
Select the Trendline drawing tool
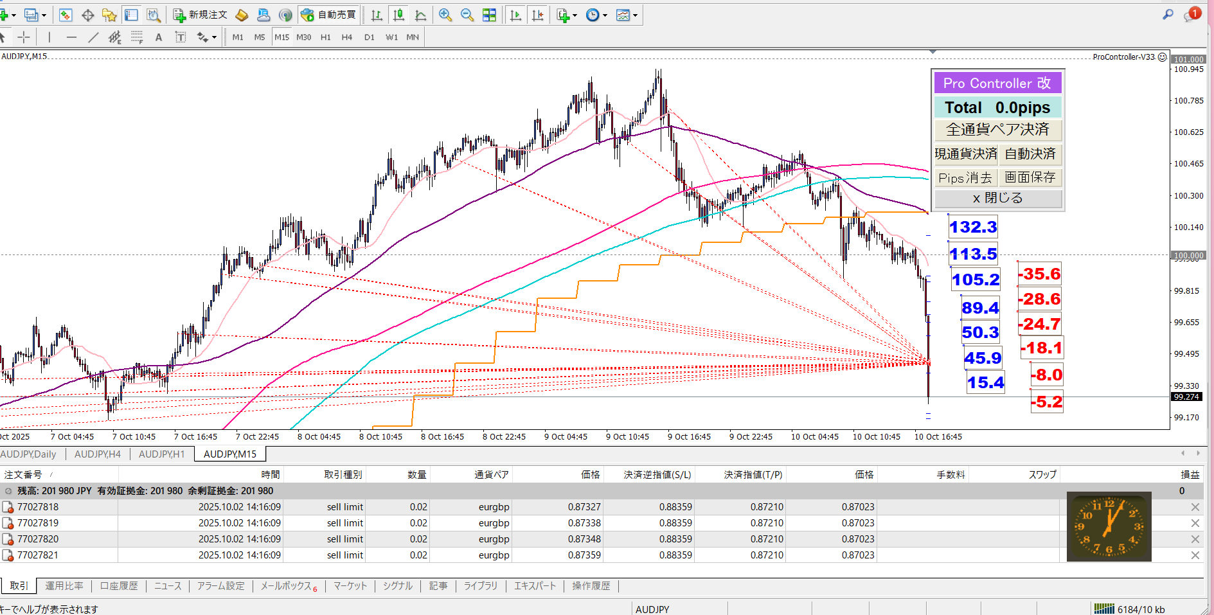coord(93,37)
